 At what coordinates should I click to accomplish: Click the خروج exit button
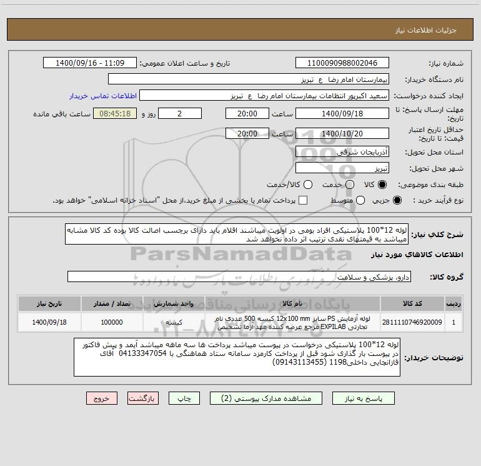(102, 398)
